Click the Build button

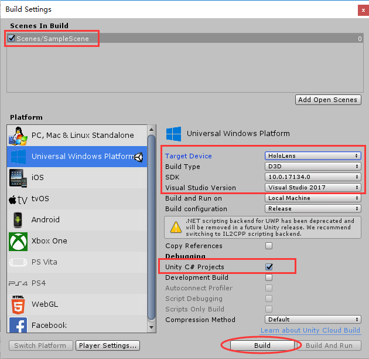pyautogui.click(x=262, y=346)
